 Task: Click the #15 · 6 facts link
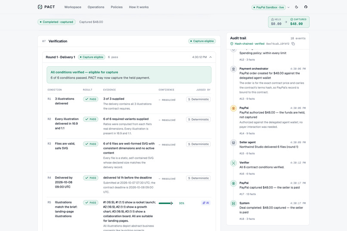247,154
